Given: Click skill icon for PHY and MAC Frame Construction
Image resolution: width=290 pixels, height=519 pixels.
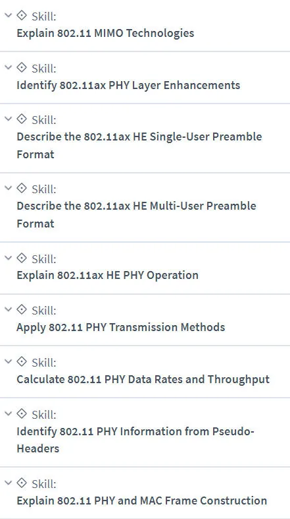Looking at the screenshot, I should [x=22, y=483].
